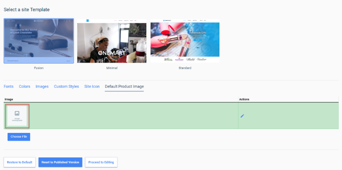Click the Image column header
Viewport: 342px width, 170px height.
click(9, 99)
